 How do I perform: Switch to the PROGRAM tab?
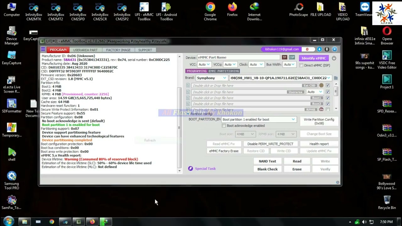tap(58, 50)
